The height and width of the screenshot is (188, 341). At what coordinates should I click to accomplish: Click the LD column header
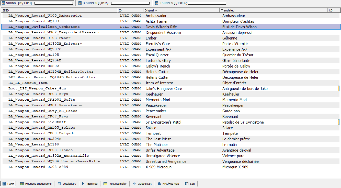coord(334,10)
